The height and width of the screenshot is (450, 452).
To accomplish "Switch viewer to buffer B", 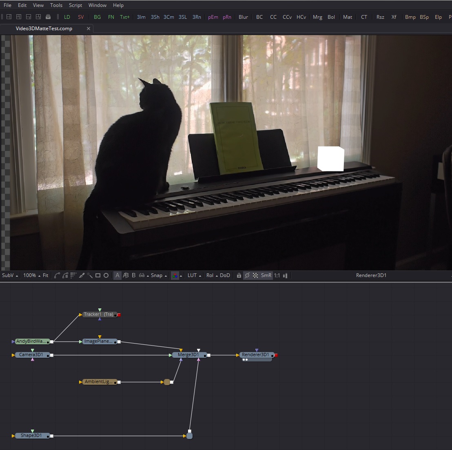I will point(133,275).
